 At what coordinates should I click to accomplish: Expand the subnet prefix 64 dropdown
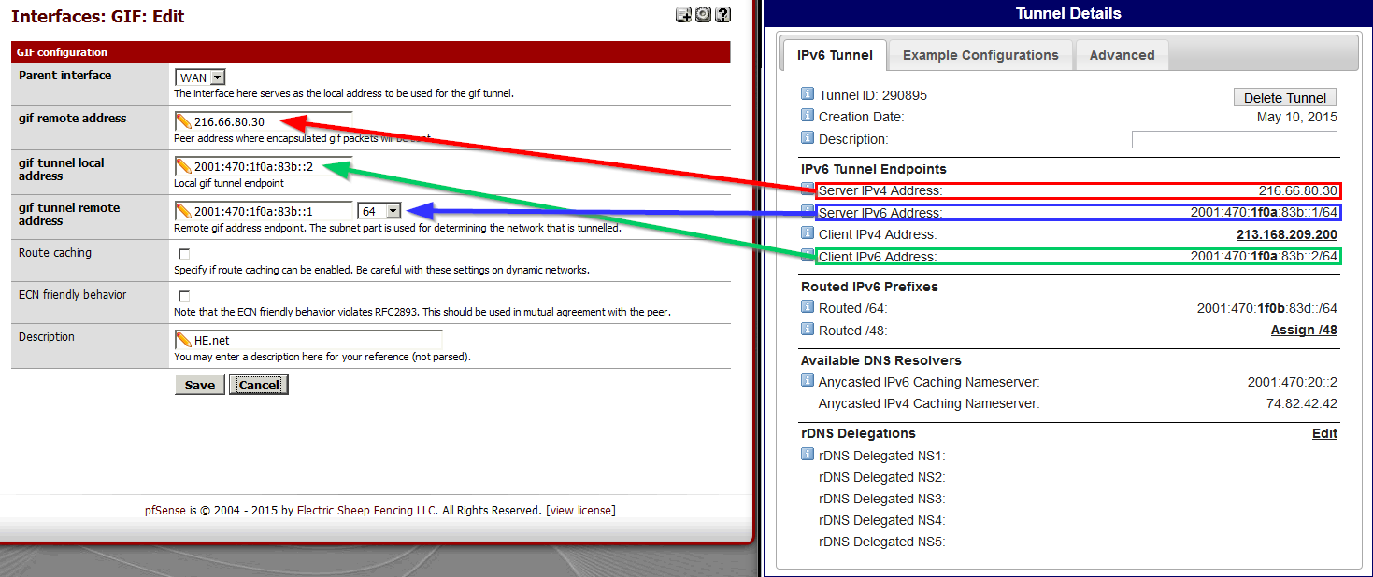coord(379,212)
